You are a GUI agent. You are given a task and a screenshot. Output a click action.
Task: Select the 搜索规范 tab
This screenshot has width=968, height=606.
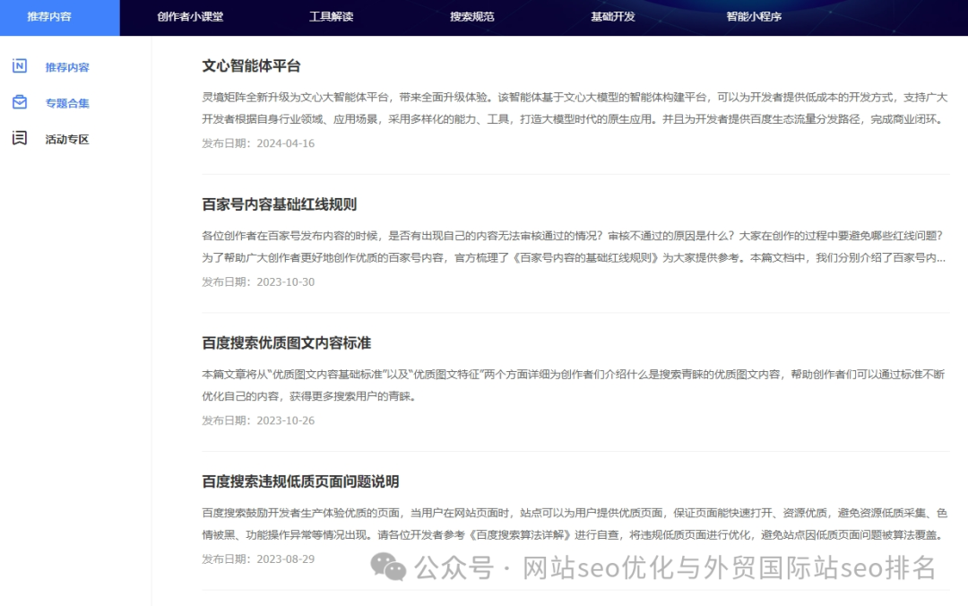[471, 16]
